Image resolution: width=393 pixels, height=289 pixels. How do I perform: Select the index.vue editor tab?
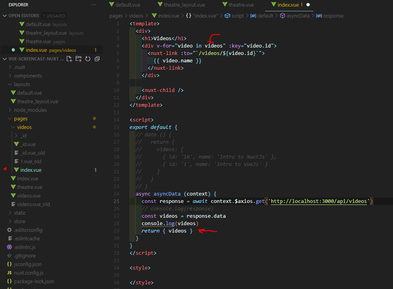[287, 5]
